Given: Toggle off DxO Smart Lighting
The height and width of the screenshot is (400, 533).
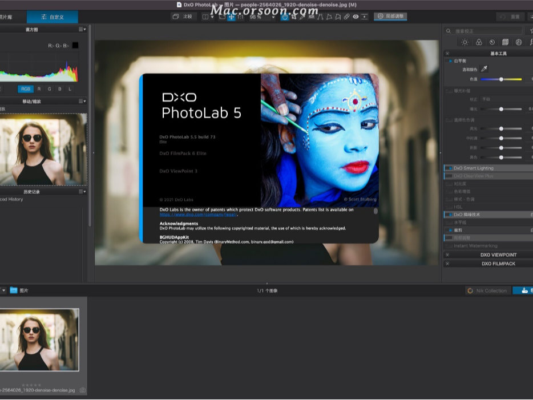Looking at the screenshot, I should point(449,168).
